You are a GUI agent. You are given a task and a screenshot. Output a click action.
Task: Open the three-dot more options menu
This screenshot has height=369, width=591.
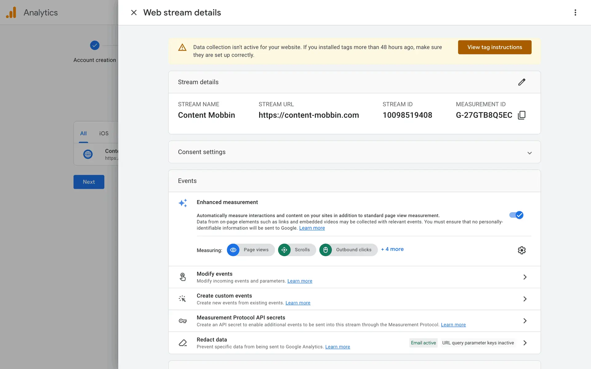(x=575, y=13)
